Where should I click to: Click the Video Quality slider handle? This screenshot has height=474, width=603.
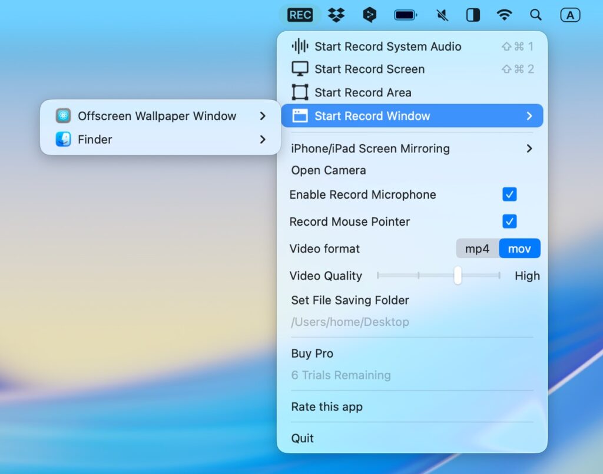click(x=458, y=275)
